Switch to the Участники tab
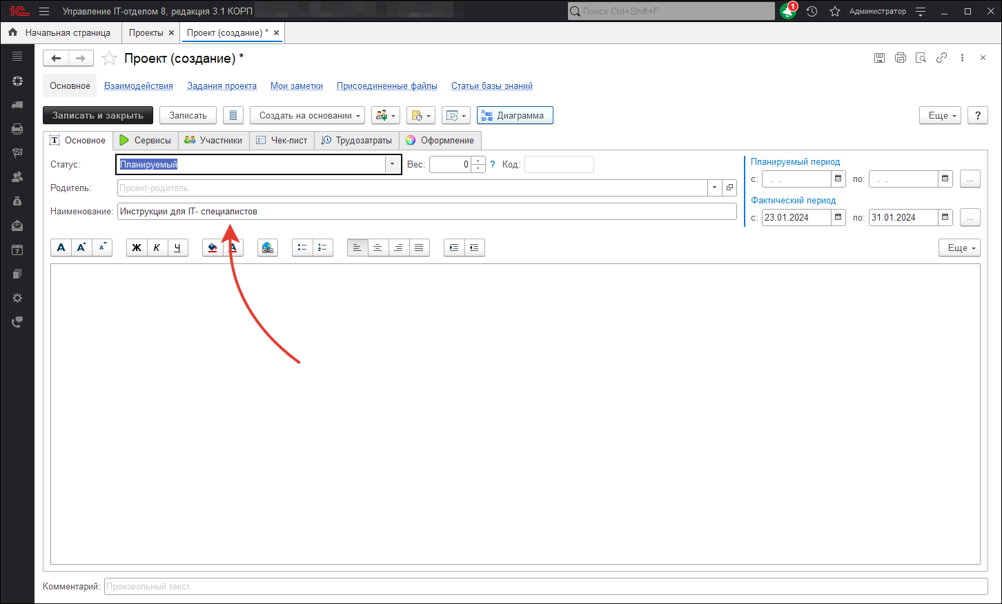 (214, 140)
